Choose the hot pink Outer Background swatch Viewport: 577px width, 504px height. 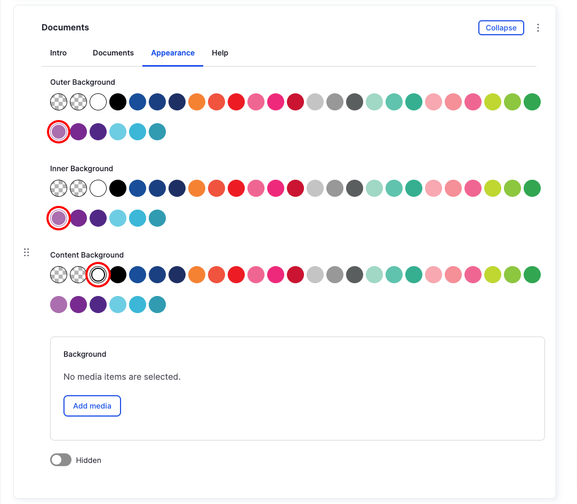click(276, 101)
